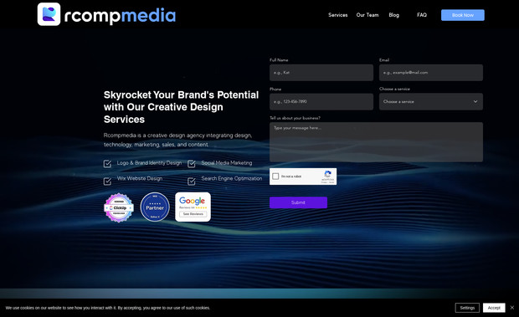Click the rcompmedia wordmark text
Screen dimensions: 519x317
point(120,16)
